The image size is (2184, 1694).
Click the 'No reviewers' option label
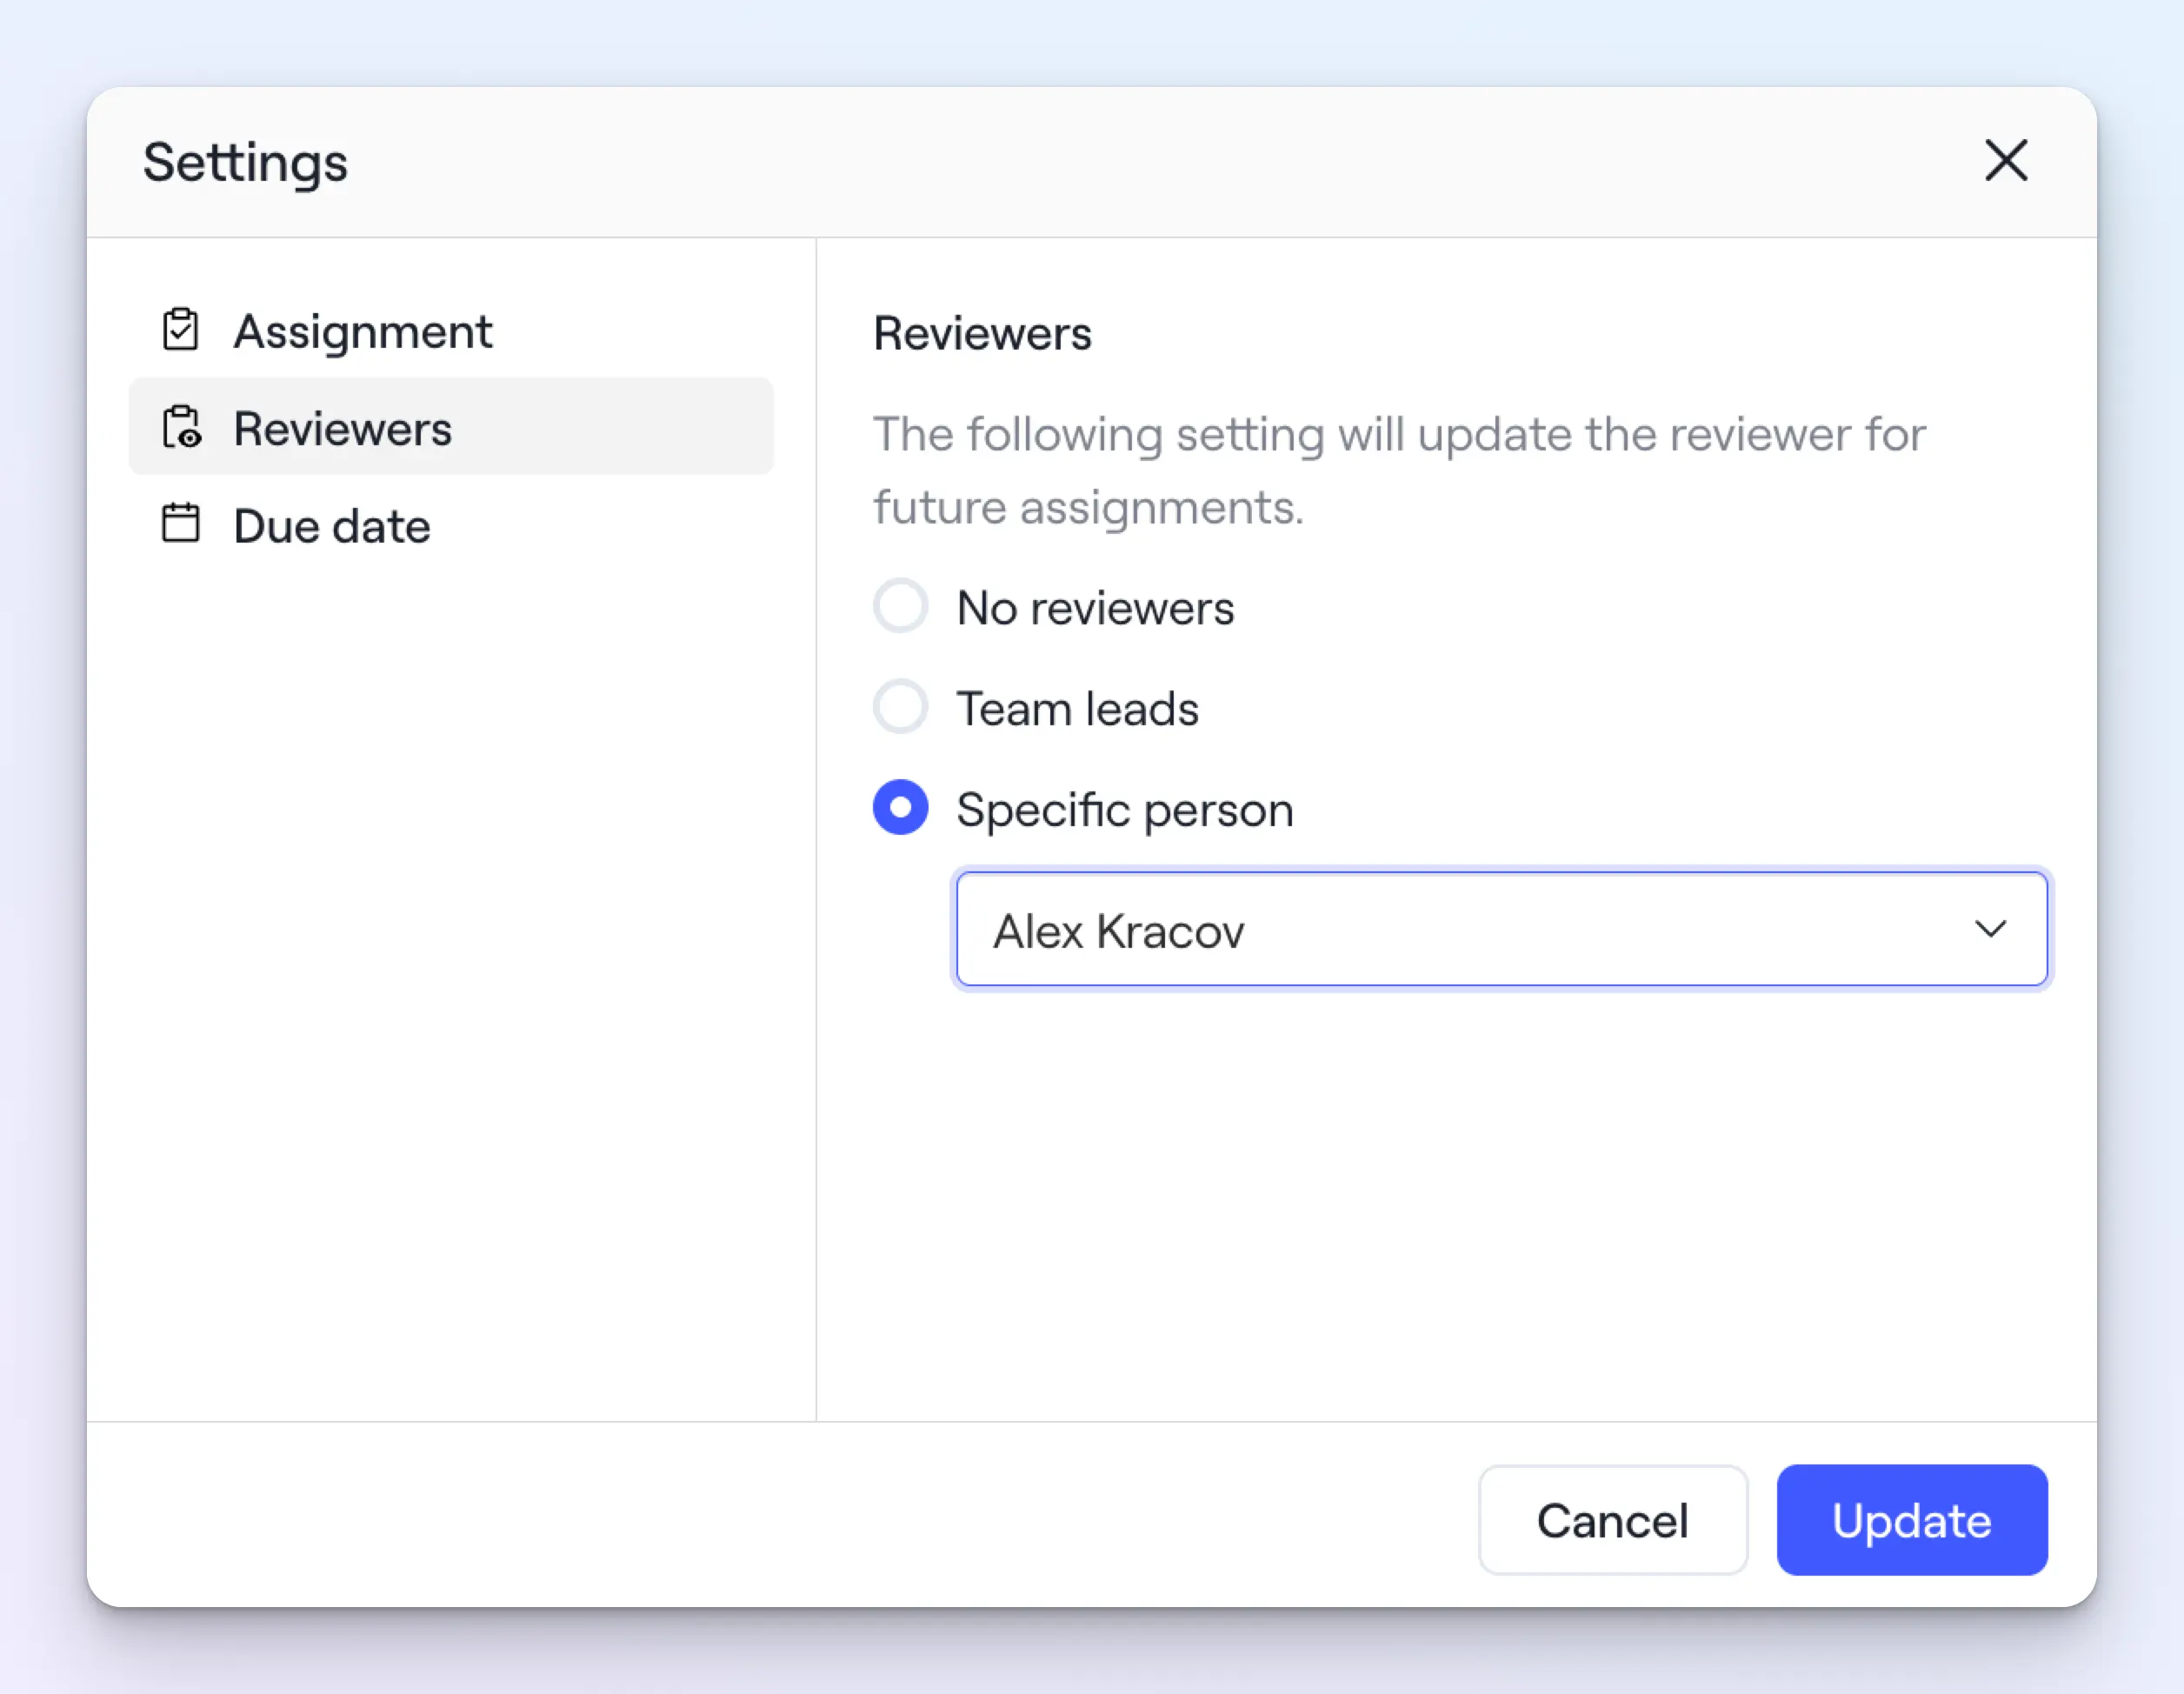pos(1095,608)
